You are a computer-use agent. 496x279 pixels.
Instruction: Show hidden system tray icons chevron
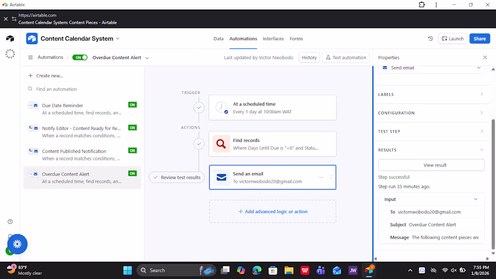[410, 270]
